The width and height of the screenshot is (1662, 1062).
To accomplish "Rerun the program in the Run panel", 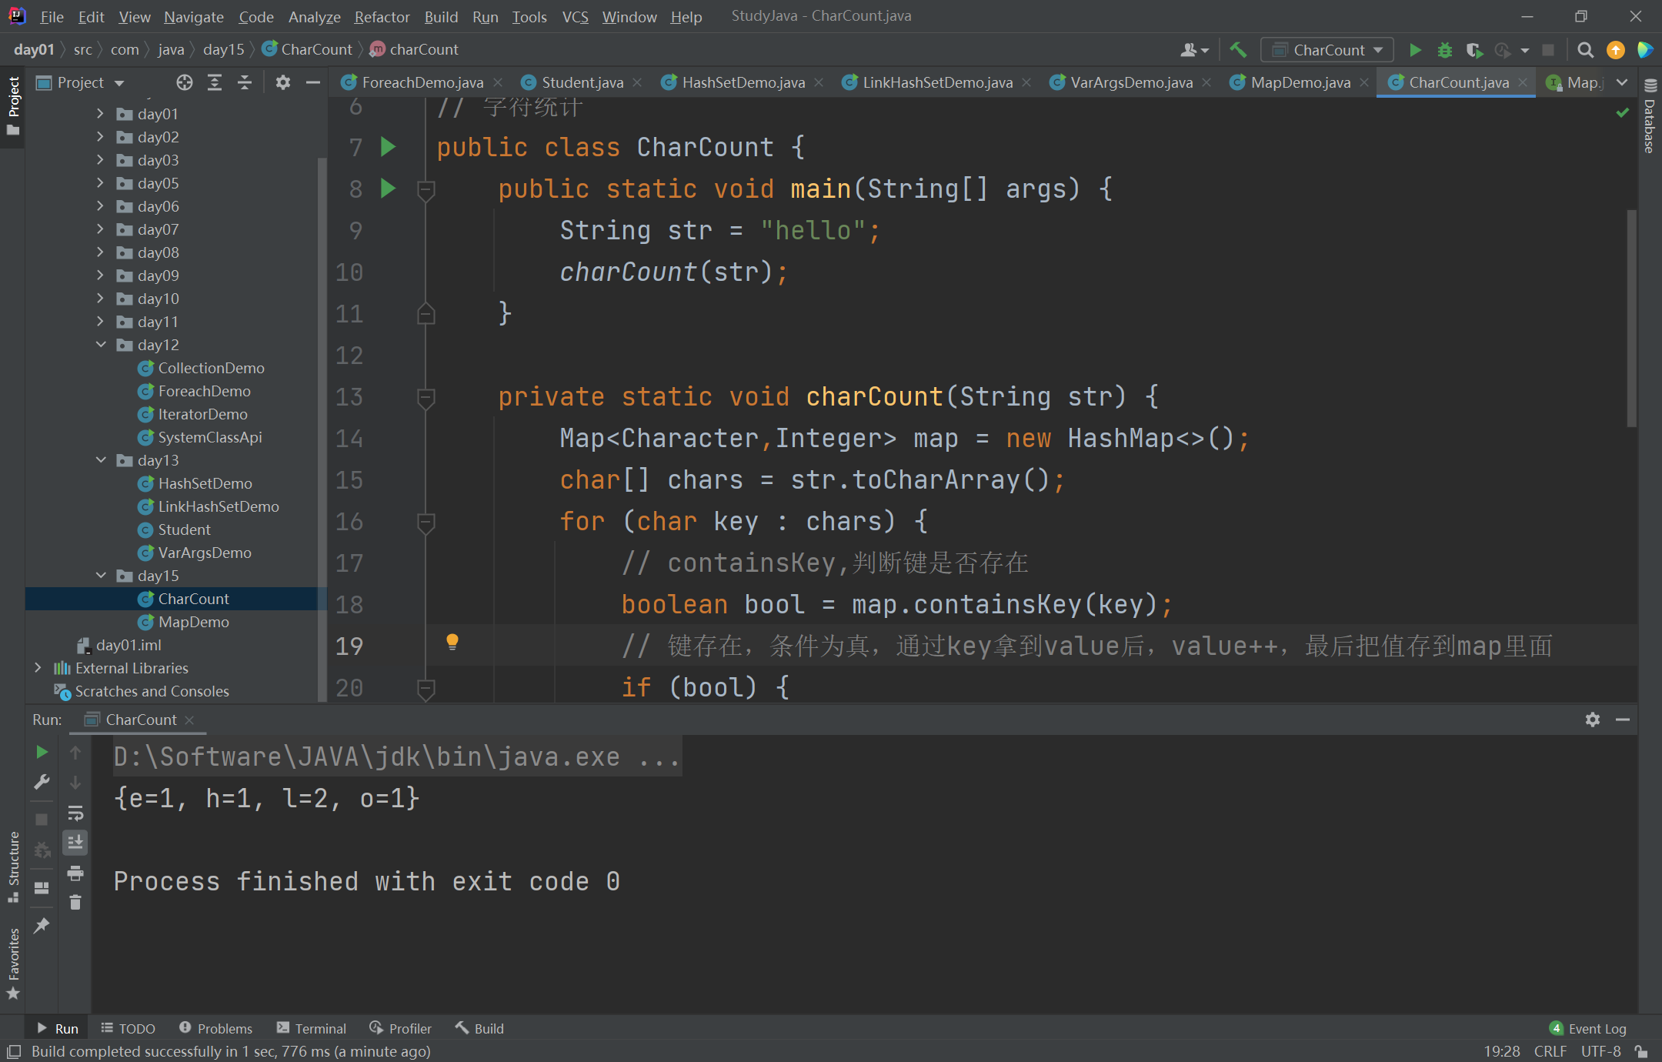I will tap(42, 752).
